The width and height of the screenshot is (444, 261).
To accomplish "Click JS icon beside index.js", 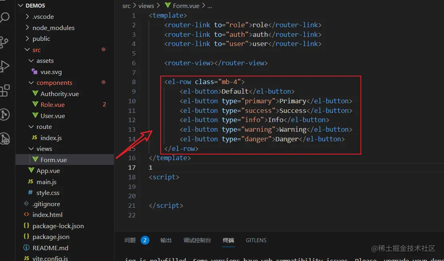I will [x=34, y=138].
